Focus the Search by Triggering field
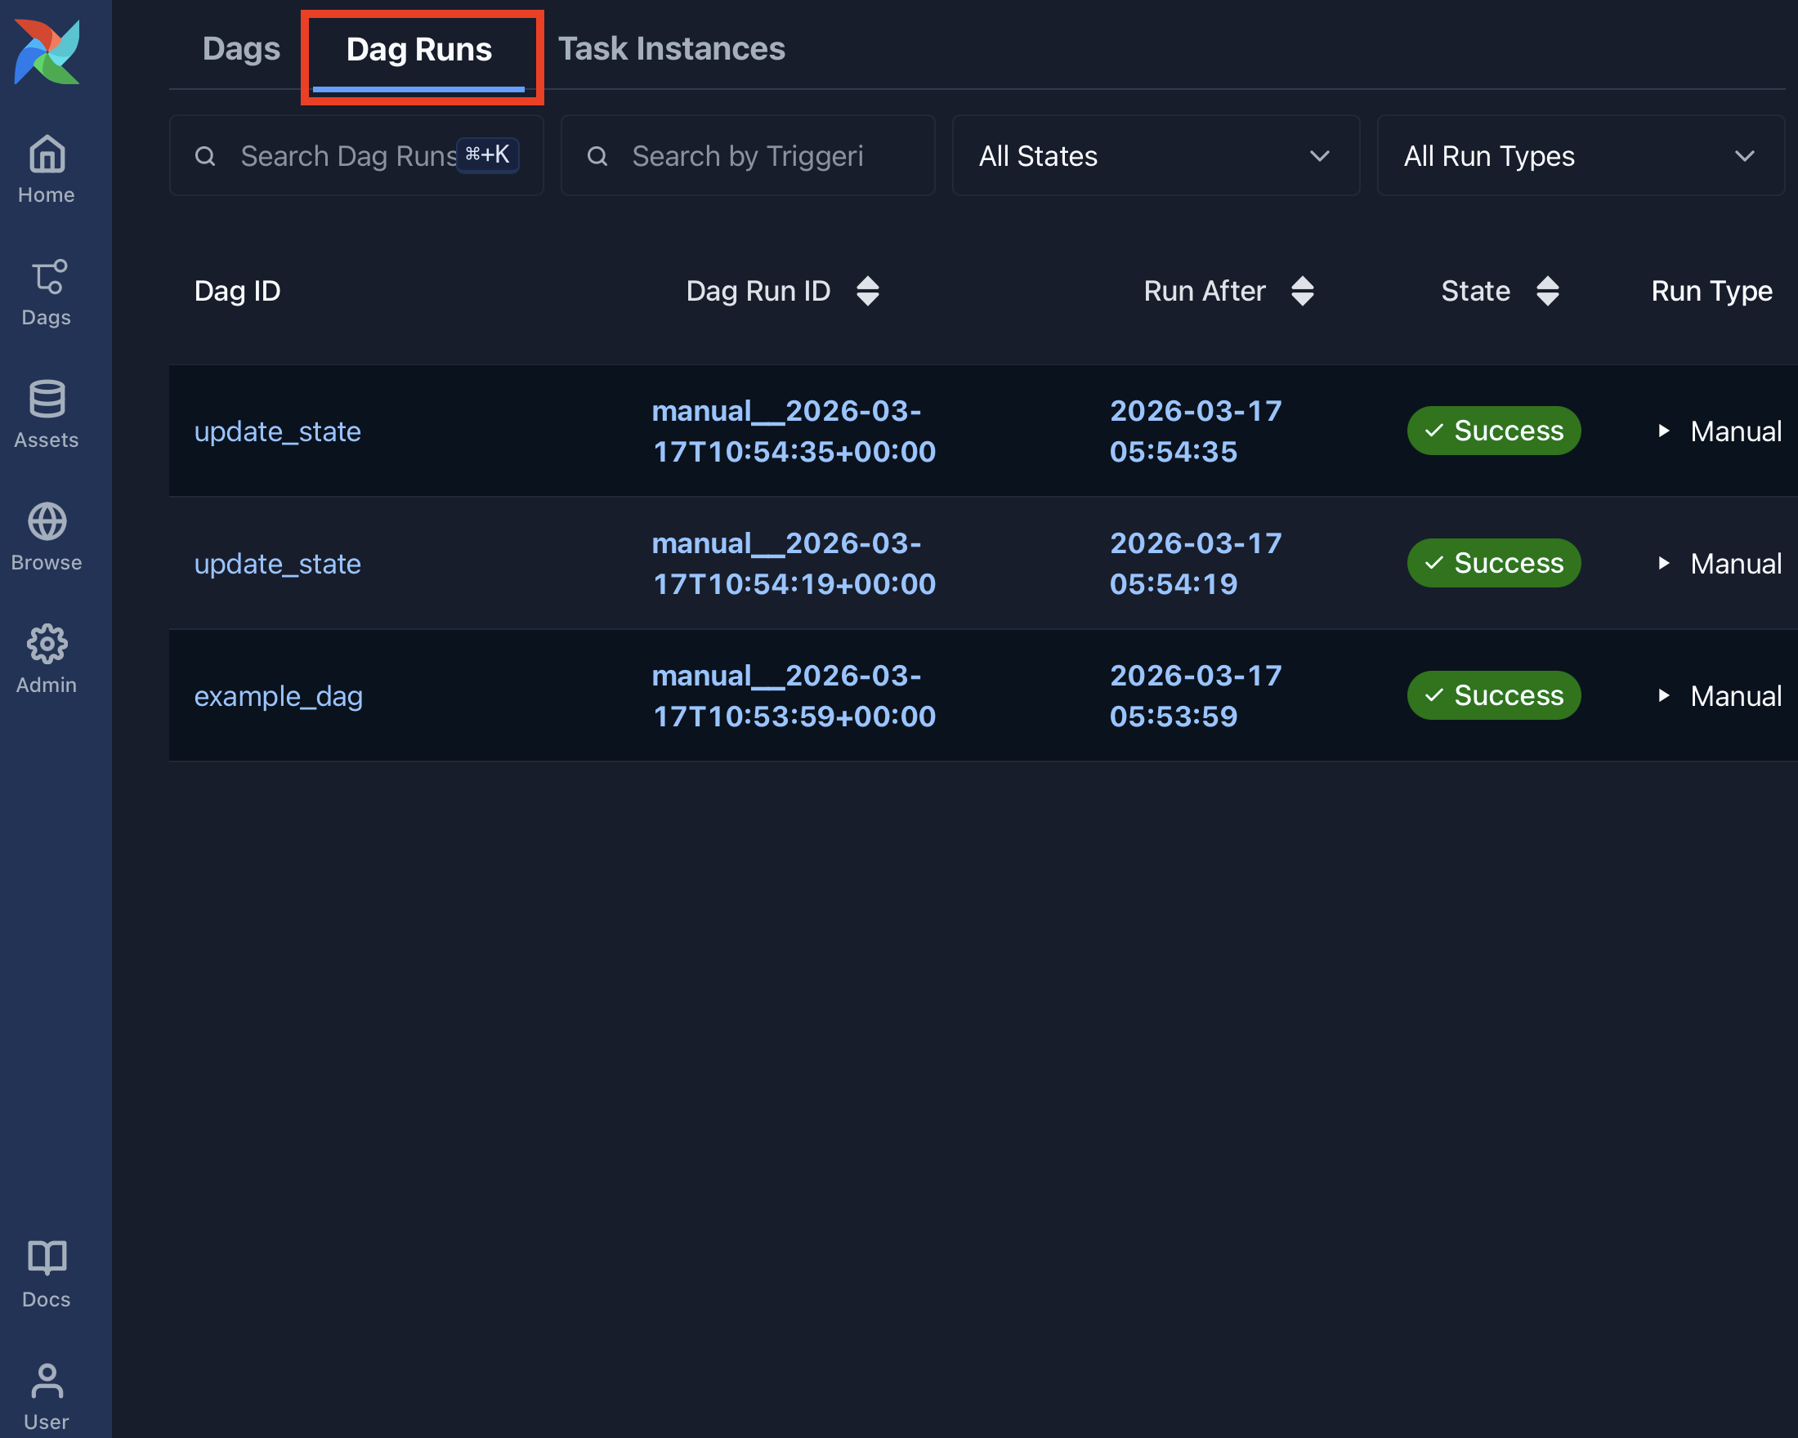The image size is (1798, 1438). [748, 156]
